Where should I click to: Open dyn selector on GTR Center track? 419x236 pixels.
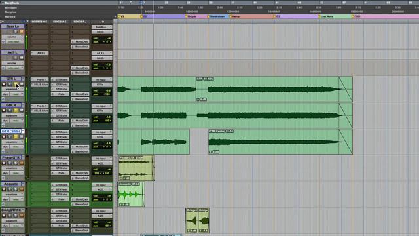click(x=6, y=147)
